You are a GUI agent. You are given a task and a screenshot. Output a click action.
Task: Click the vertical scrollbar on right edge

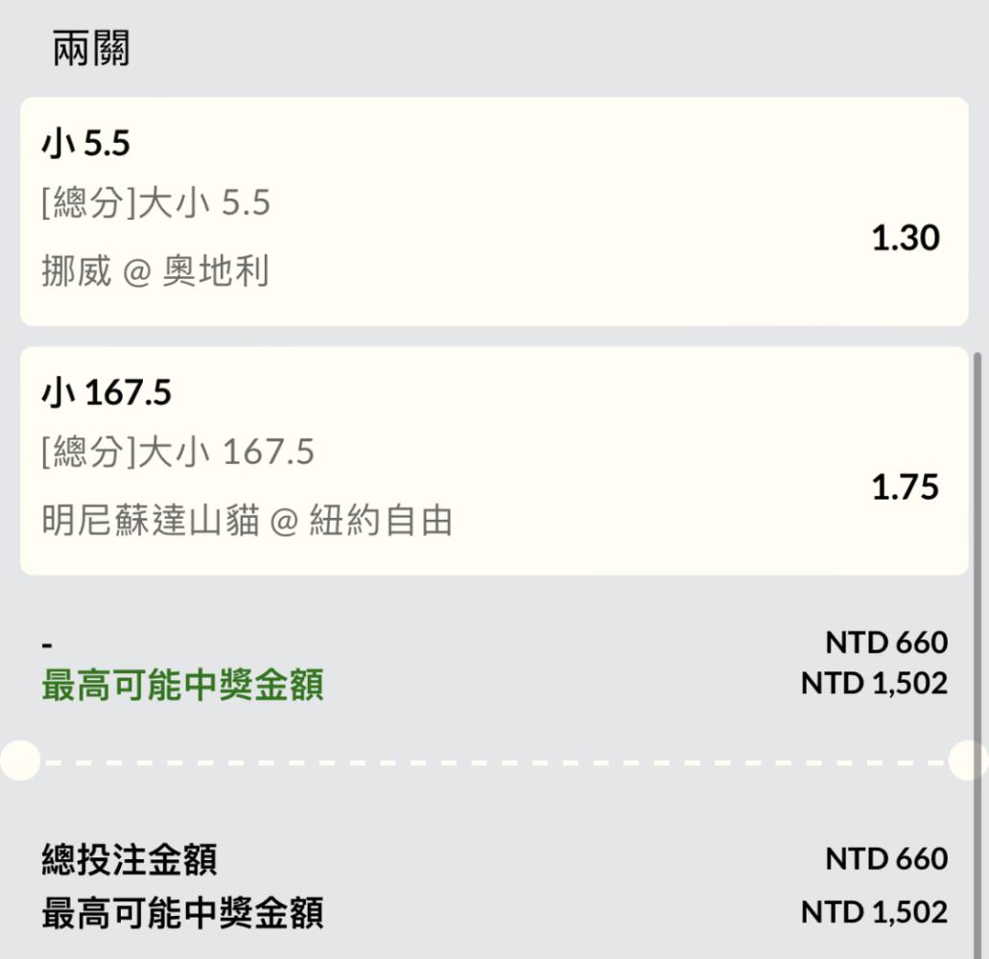coord(977,656)
